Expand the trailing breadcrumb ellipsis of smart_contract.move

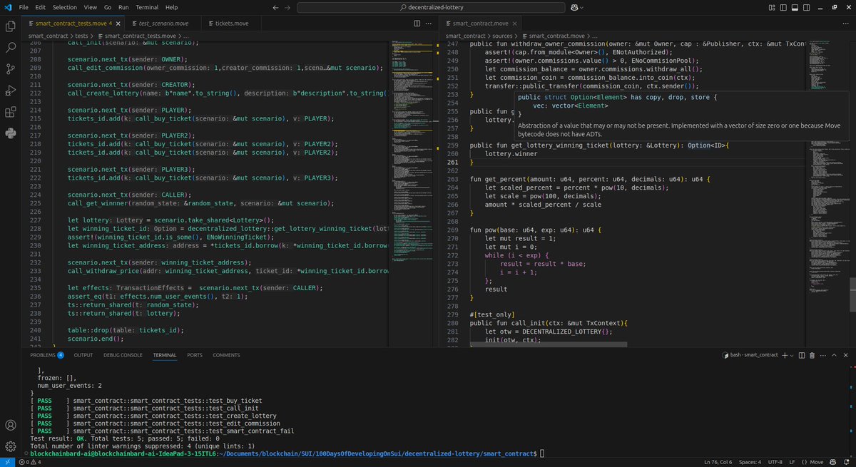596,35
